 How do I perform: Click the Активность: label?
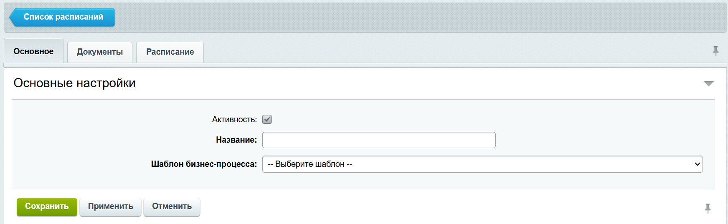[x=234, y=120]
